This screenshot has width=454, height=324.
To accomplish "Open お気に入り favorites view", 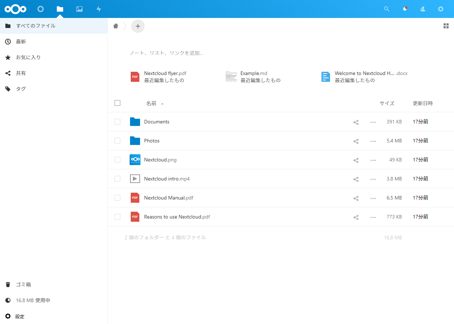I will click(54, 57).
